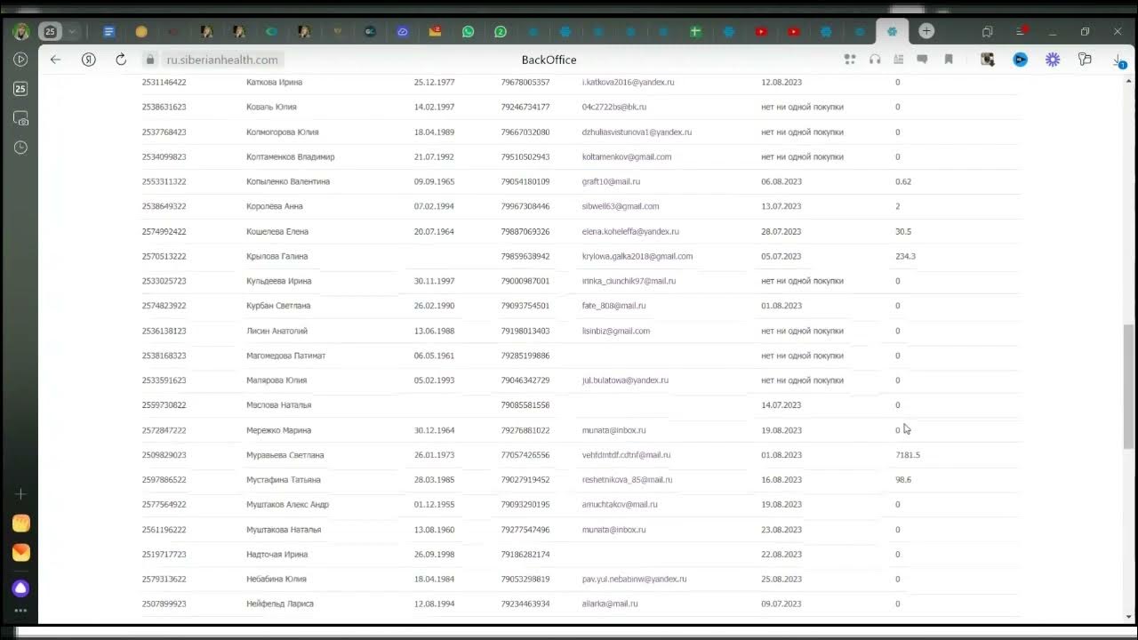Click the blue round extension icon
The image size is (1138, 640).
click(x=1020, y=60)
